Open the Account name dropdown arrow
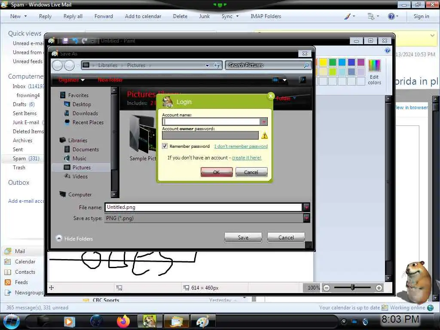The height and width of the screenshot is (330, 440). [263, 122]
